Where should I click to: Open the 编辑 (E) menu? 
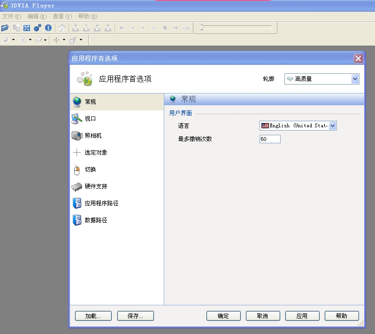tap(37, 16)
